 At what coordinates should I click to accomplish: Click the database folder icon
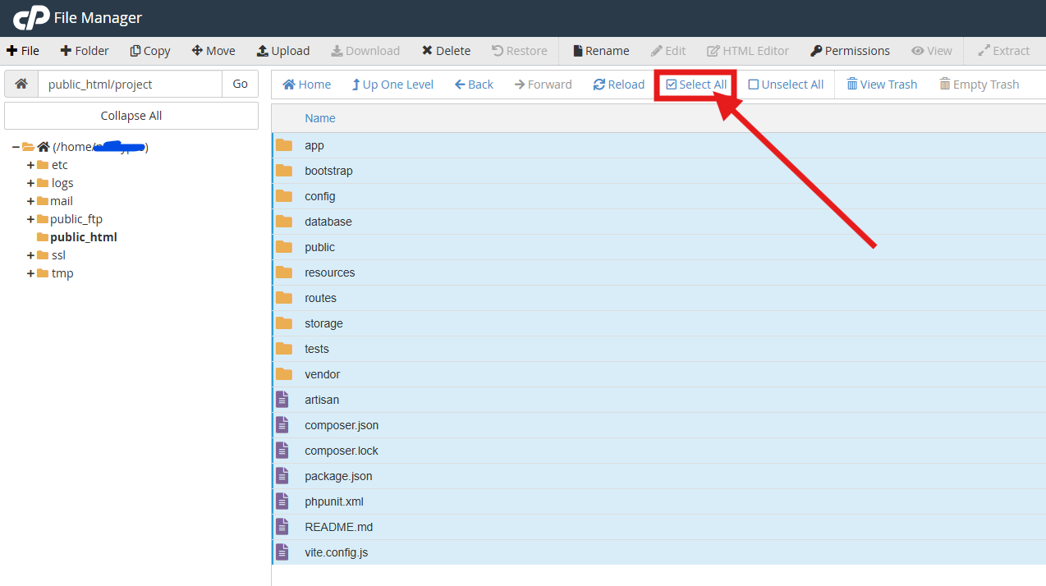point(284,222)
